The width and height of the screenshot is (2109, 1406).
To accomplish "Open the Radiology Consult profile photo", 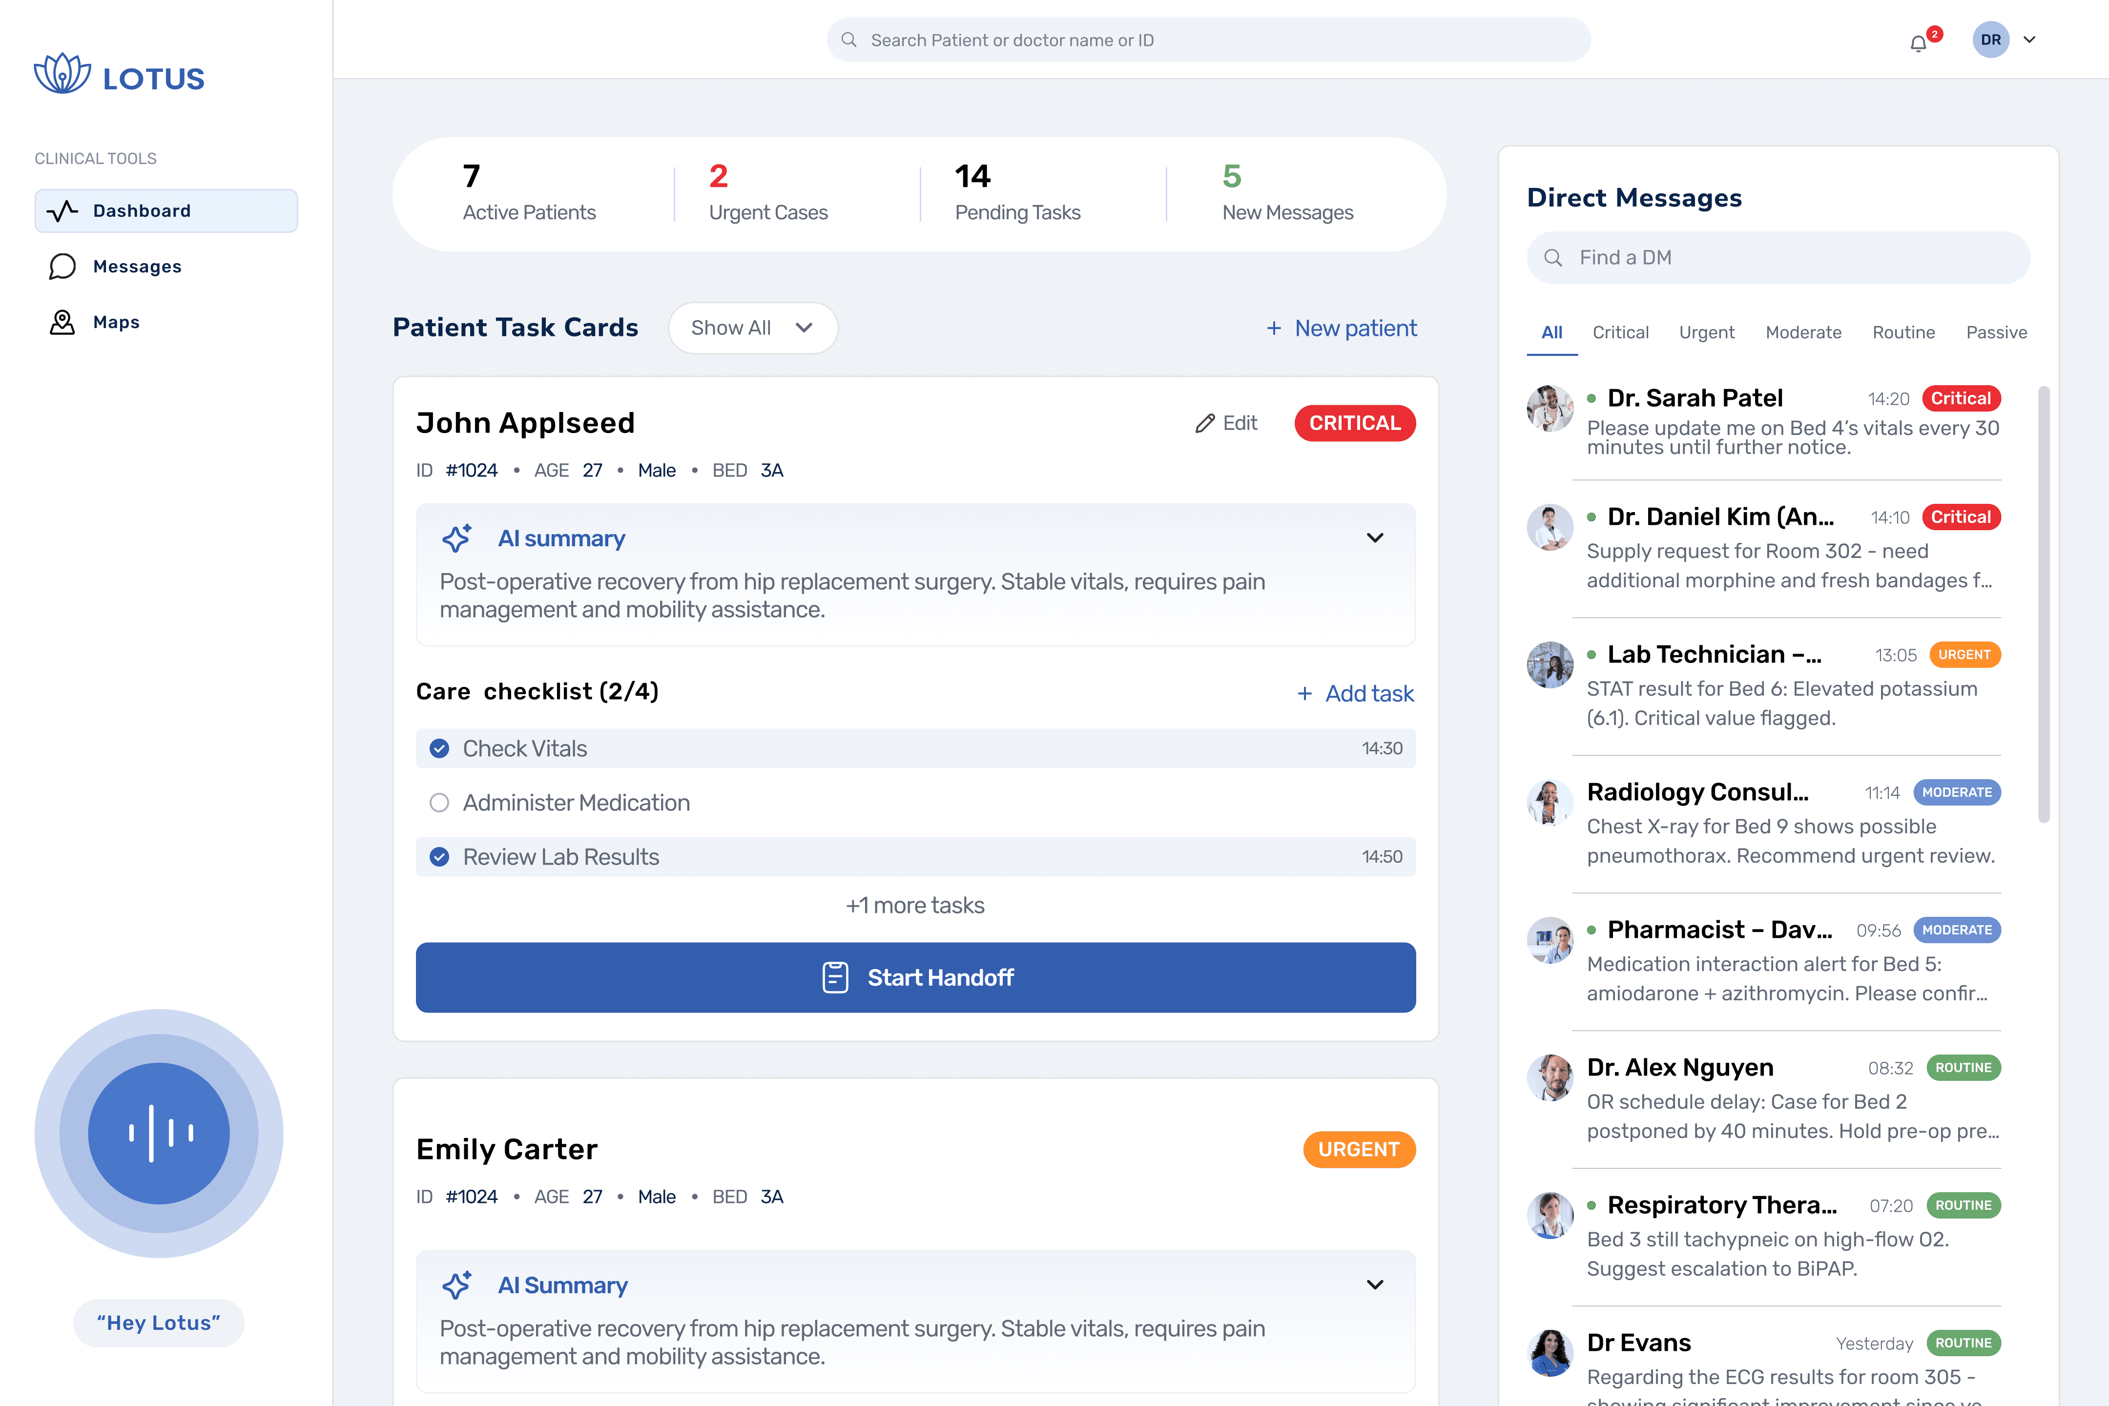I will tap(1551, 803).
